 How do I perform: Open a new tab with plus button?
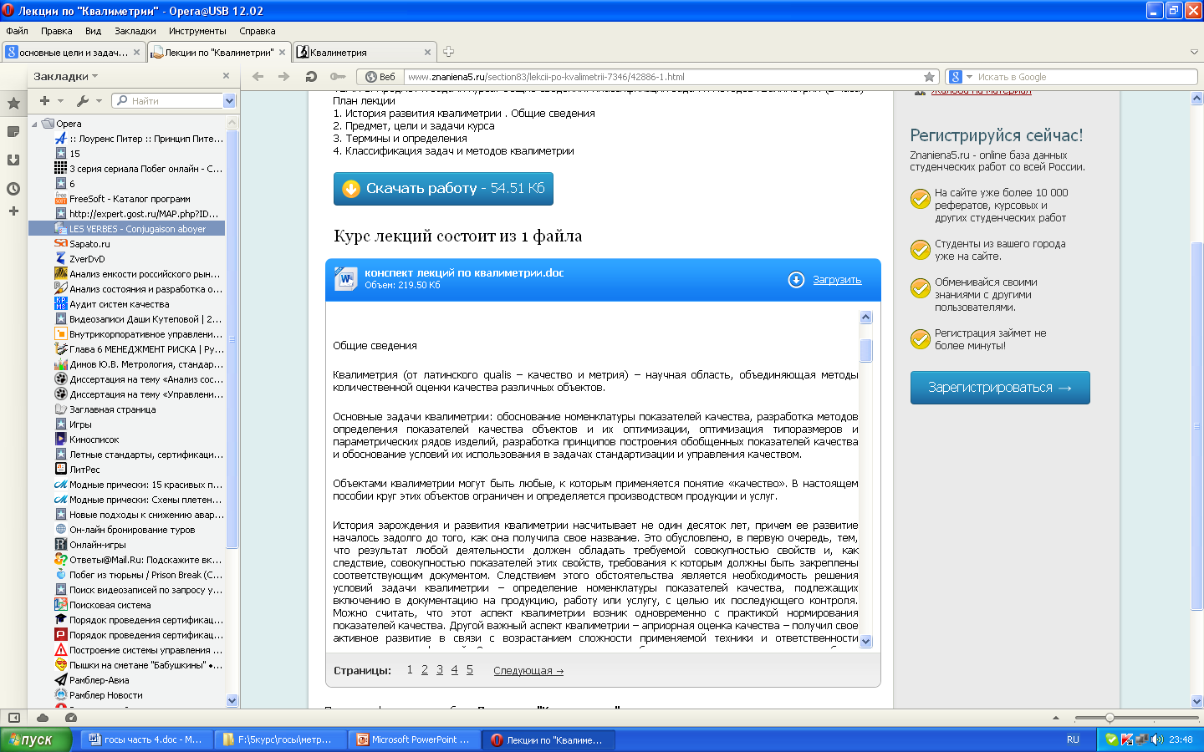click(x=448, y=52)
